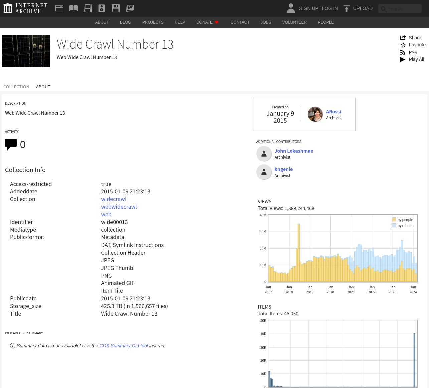
Task: Click the 'by robots' legend swatch
Action: coord(394,226)
